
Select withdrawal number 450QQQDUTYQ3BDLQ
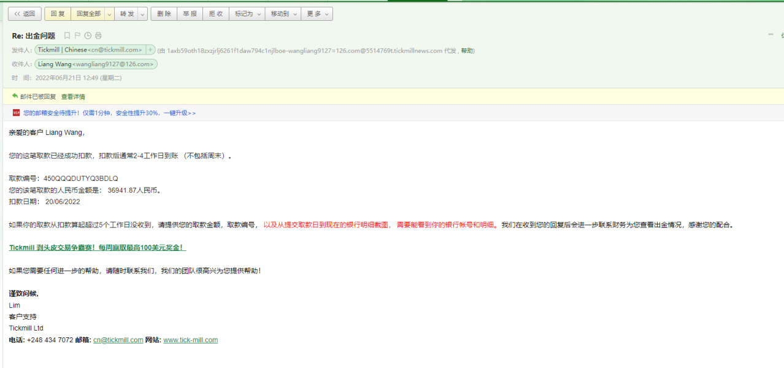point(81,178)
